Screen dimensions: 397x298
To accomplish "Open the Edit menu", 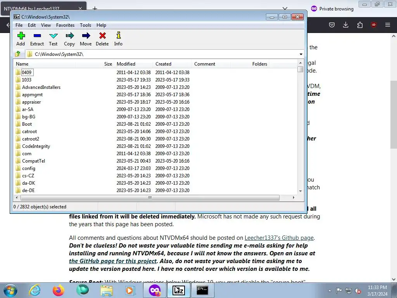I will pos(32,25).
